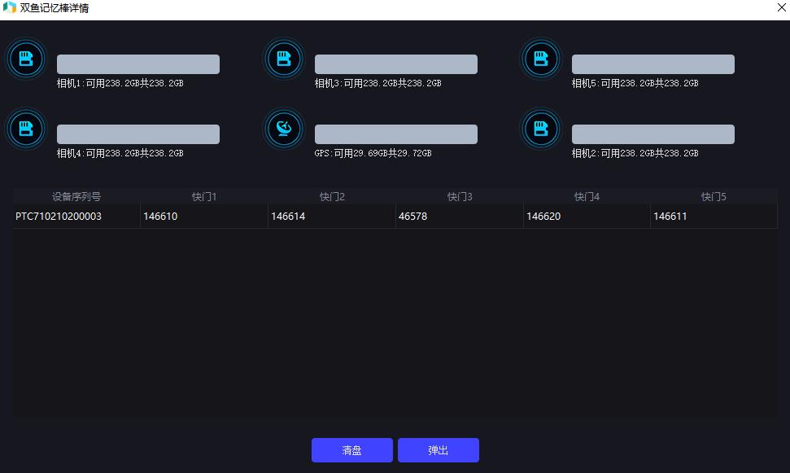Viewport: 790px width, 473px height.
Task: Click the 相机4 storage card icon
Action: point(26,129)
